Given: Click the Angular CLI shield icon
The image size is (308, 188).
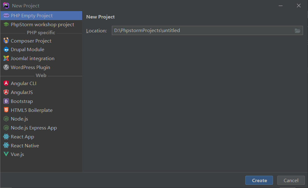Looking at the screenshot, I should (x=6, y=83).
